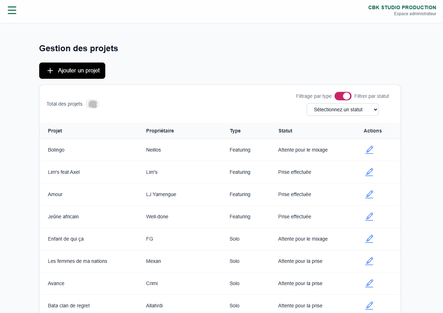Click the Type column header
This screenshot has height=313, width=443.
235,131
